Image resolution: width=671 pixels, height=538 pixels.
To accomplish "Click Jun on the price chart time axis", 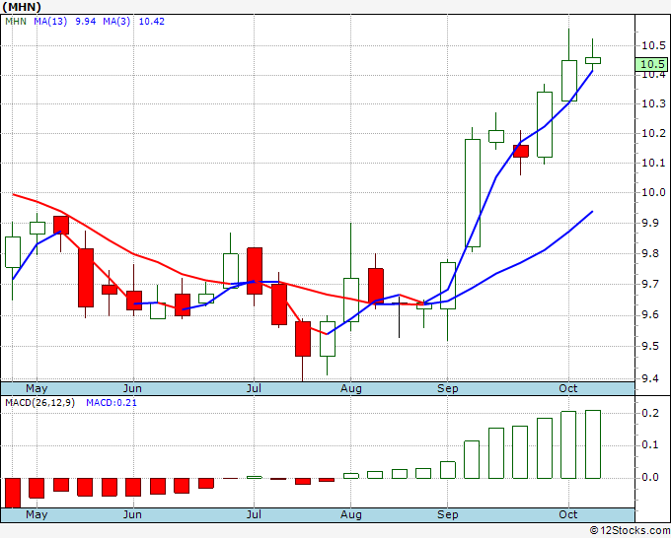I will click(x=132, y=388).
